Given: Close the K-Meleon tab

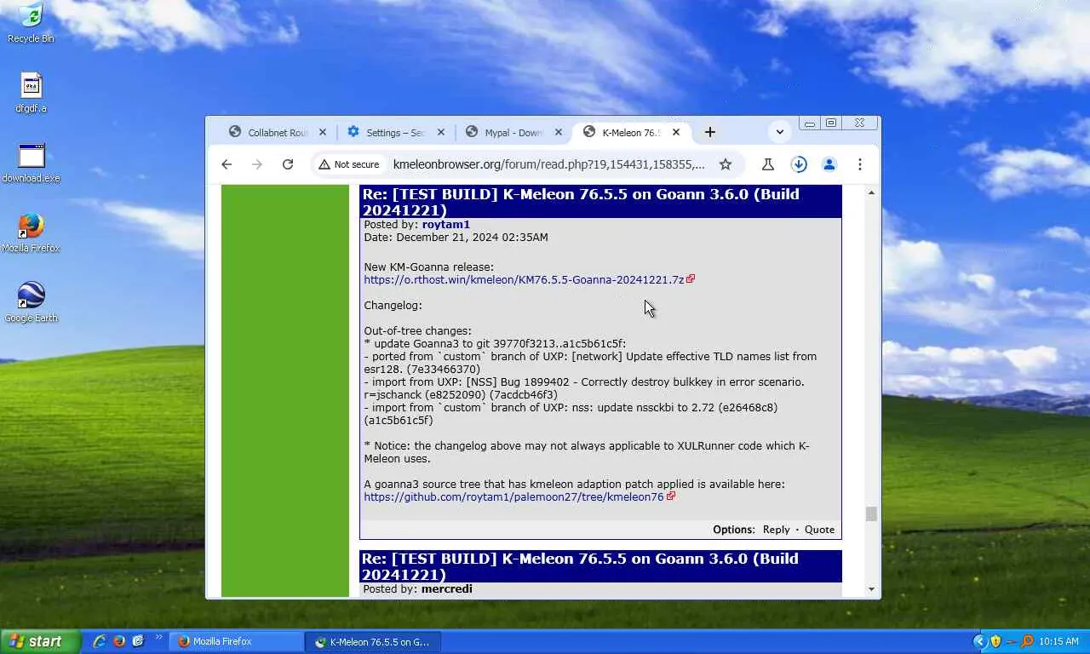Looking at the screenshot, I should point(676,133).
